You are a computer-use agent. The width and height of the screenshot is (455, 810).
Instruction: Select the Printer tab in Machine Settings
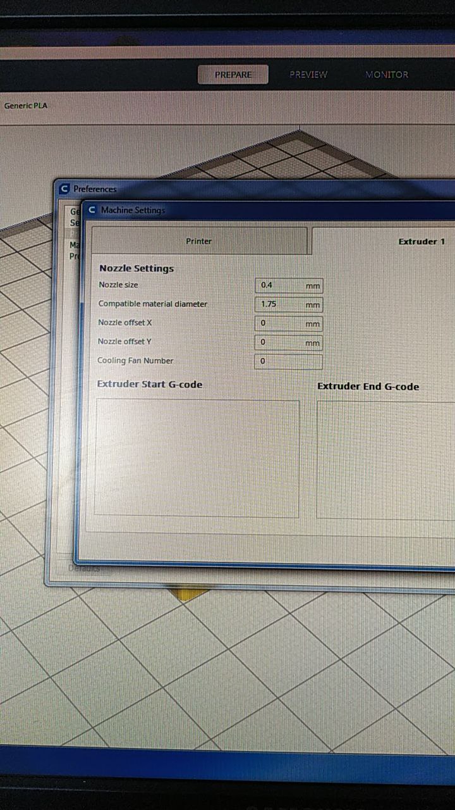199,241
